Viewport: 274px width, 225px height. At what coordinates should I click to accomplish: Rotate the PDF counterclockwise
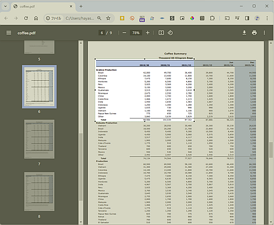(x=170, y=33)
